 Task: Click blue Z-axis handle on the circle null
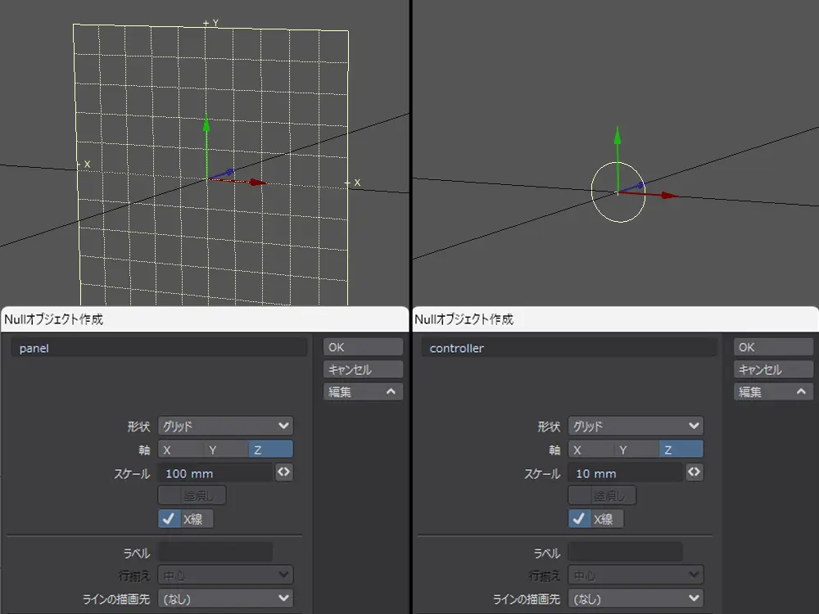643,185
